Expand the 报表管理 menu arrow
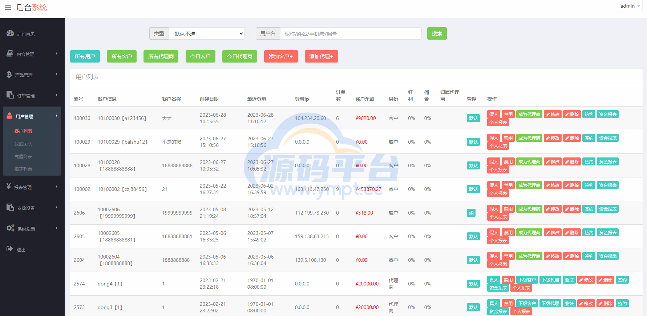This screenshot has width=647, height=316. click(57, 187)
